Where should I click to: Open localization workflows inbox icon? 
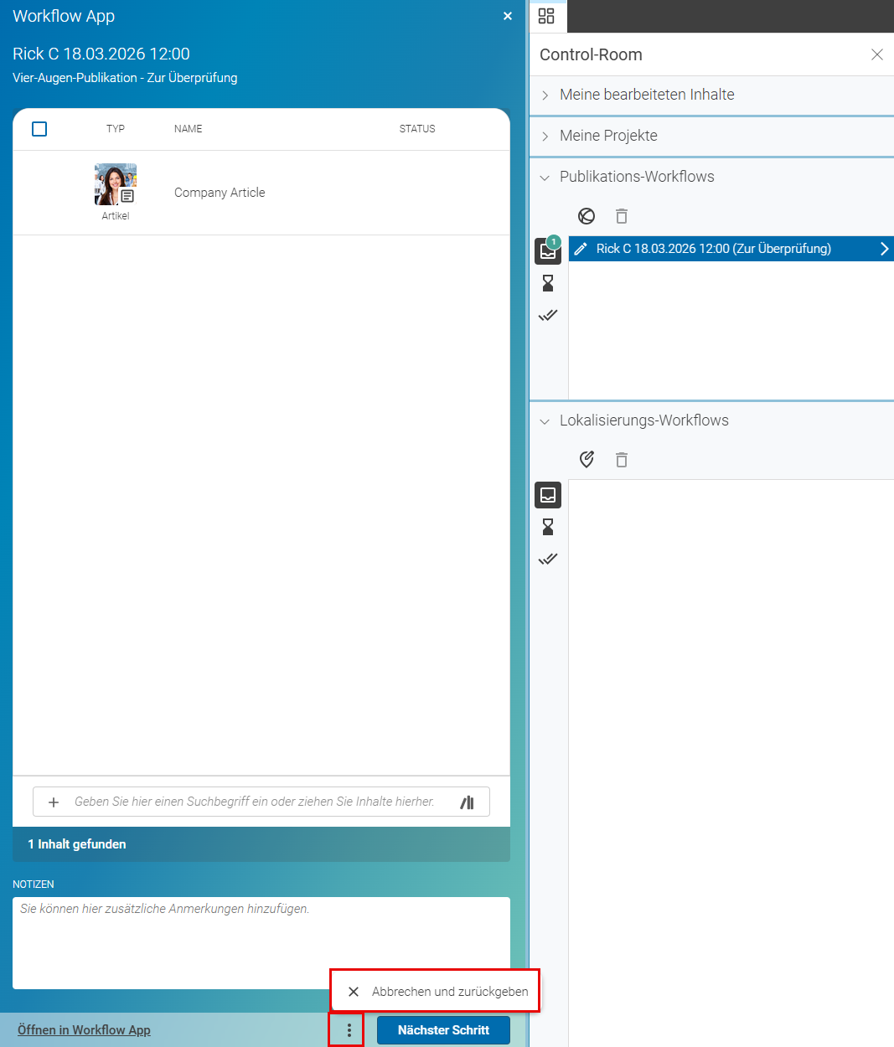(548, 495)
